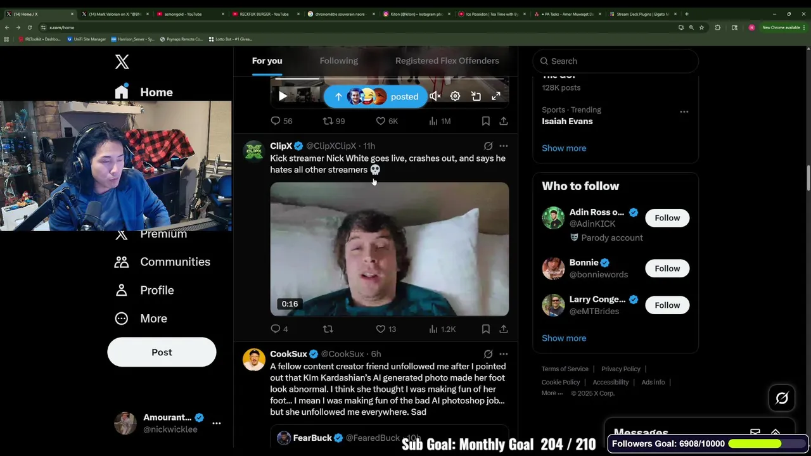
Task: Bookmark the ClipX post
Action: coord(485,329)
